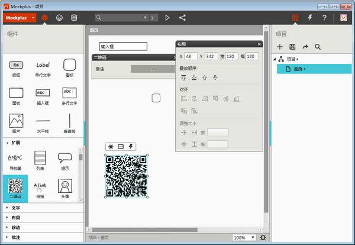
Task: Click the 备注 '...' button
Action: click(153, 69)
